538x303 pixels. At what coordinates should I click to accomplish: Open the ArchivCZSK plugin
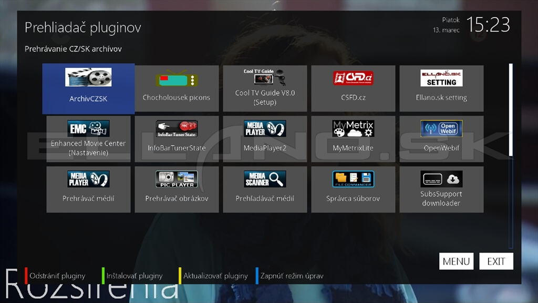tap(88, 88)
